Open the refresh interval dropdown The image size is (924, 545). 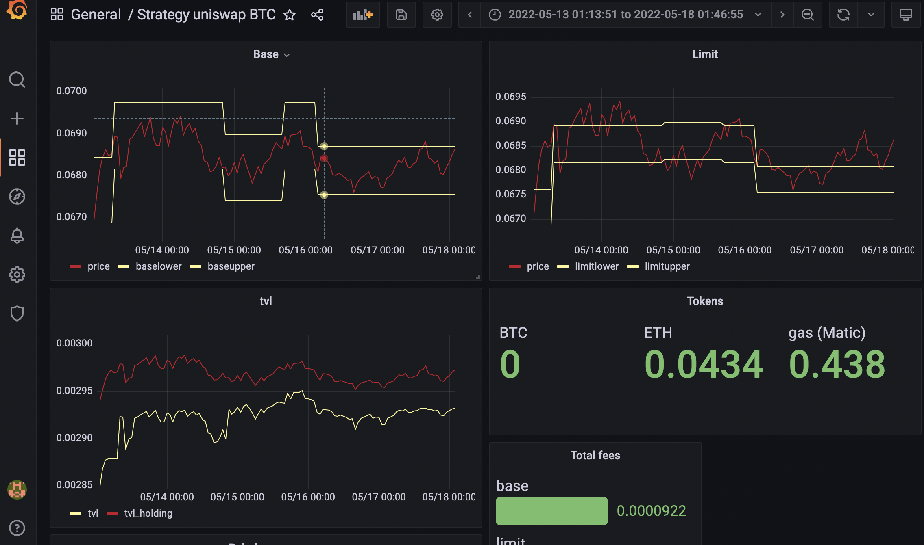coord(871,15)
